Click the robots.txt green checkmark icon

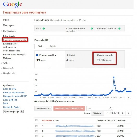[119, 29]
